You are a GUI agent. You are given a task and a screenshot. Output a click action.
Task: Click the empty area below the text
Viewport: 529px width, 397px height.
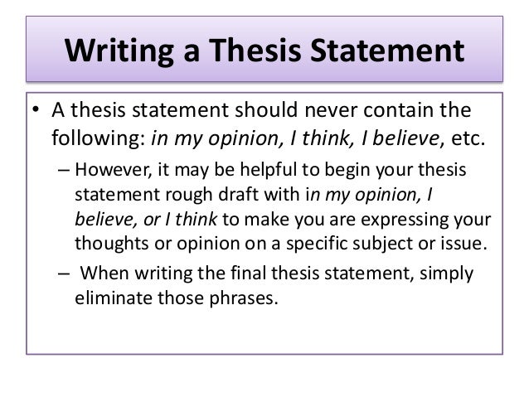pos(264,331)
